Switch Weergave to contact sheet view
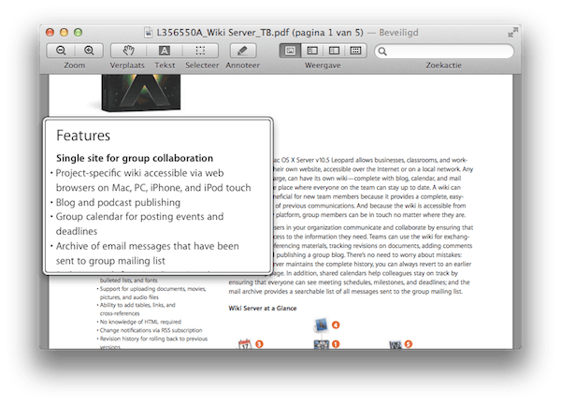Screen dimensions: 561x404 coord(355,50)
